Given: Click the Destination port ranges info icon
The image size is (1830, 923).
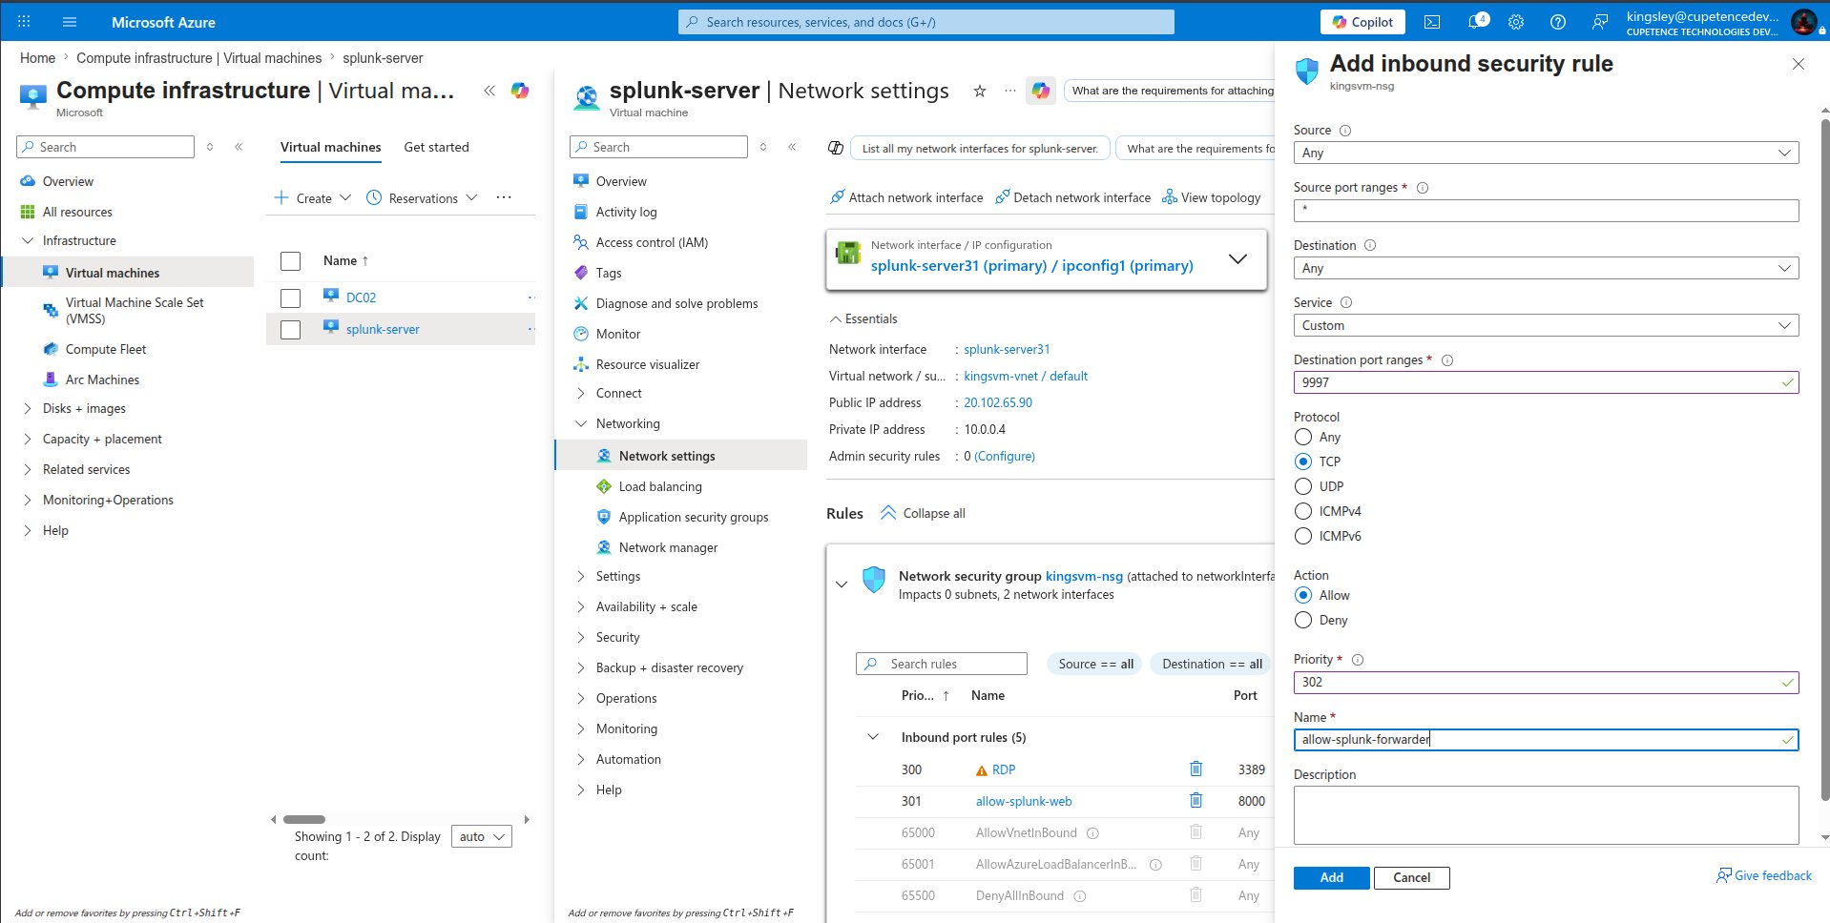Looking at the screenshot, I should 1447,360.
